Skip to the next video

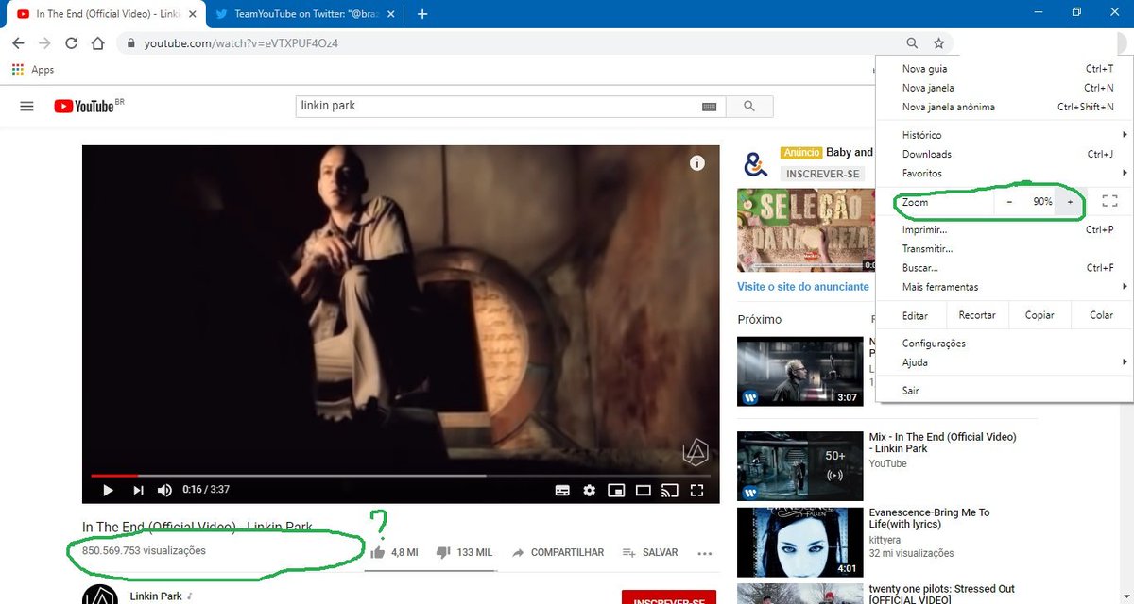click(138, 490)
